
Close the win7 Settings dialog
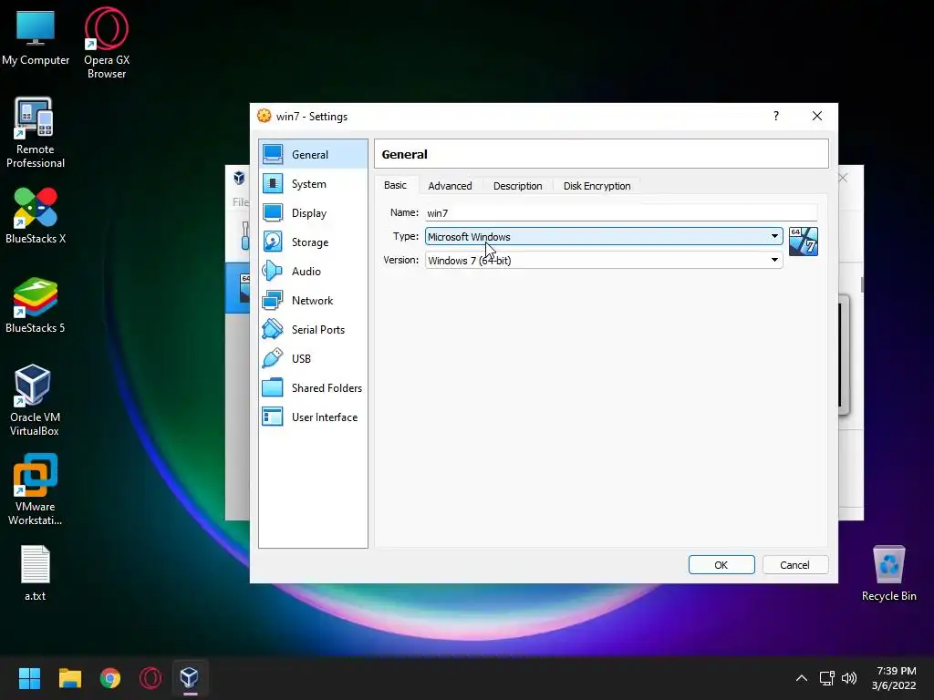tap(817, 116)
